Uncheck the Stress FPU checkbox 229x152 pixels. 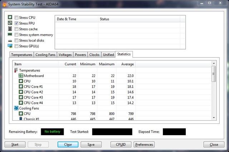tap(16, 23)
